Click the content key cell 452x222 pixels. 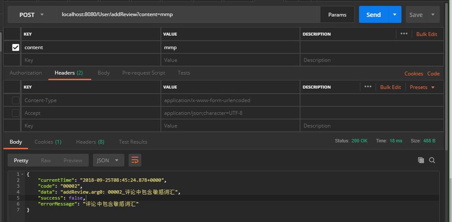coord(91,48)
